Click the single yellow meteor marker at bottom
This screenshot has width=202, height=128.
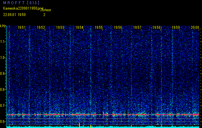point(79,125)
